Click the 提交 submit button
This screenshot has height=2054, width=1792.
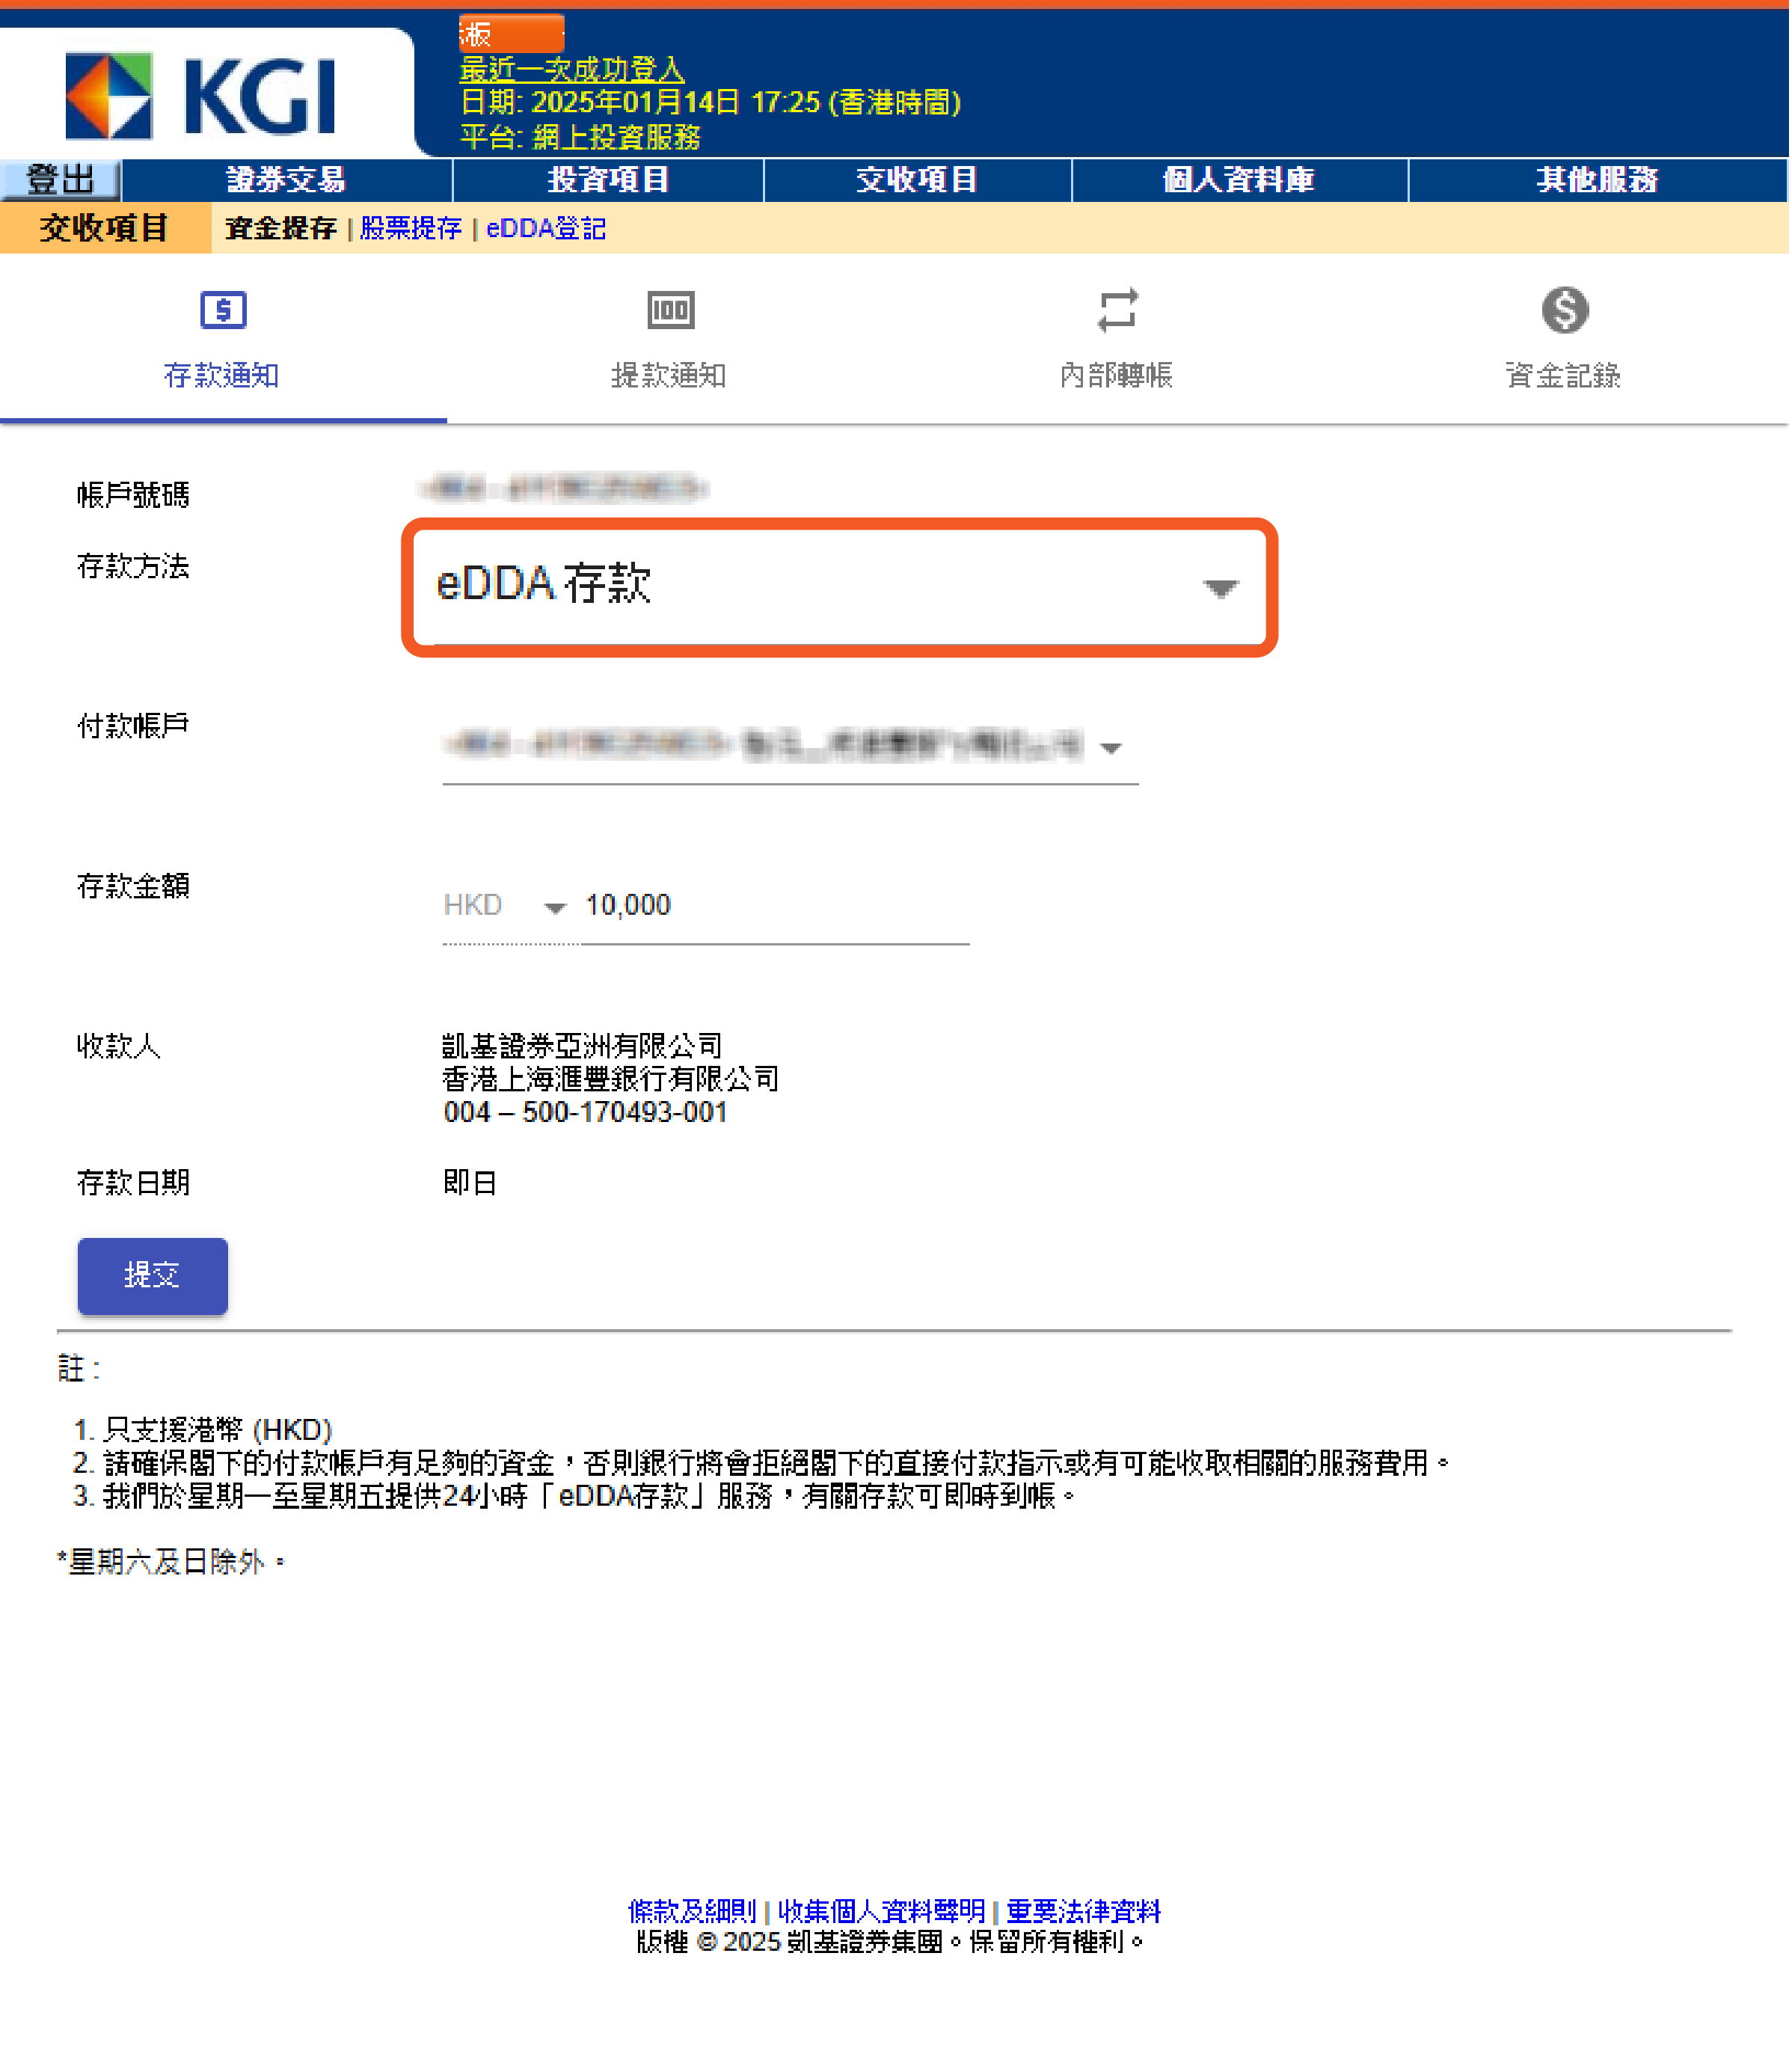click(x=153, y=1278)
